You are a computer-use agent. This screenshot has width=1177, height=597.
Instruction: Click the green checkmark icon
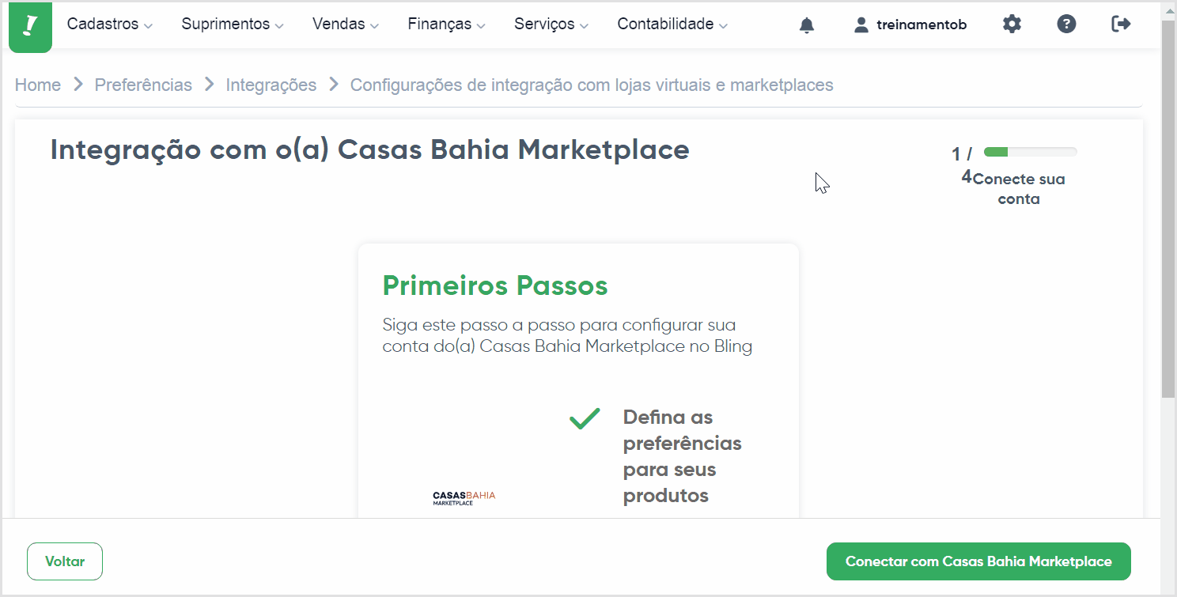pos(585,418)
